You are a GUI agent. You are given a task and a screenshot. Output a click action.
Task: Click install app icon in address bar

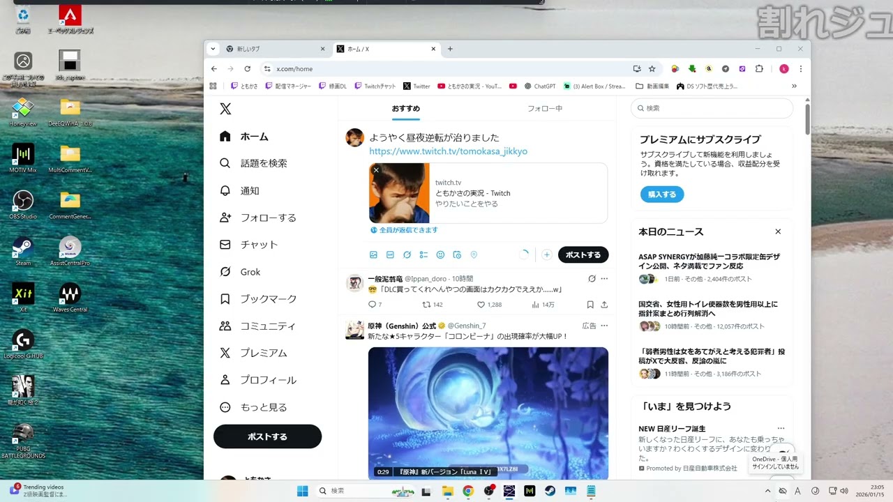[x=637, y=69]
